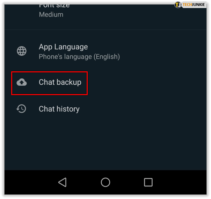Select the Medium font size value

(x=51, y=14)
